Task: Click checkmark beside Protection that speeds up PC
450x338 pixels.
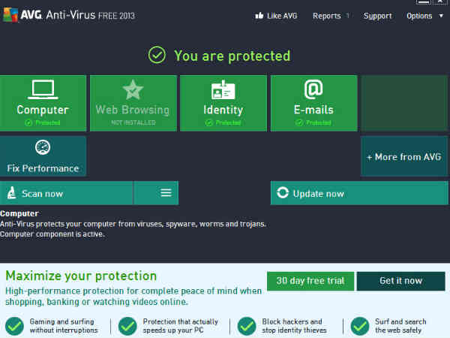Action: 127,326
